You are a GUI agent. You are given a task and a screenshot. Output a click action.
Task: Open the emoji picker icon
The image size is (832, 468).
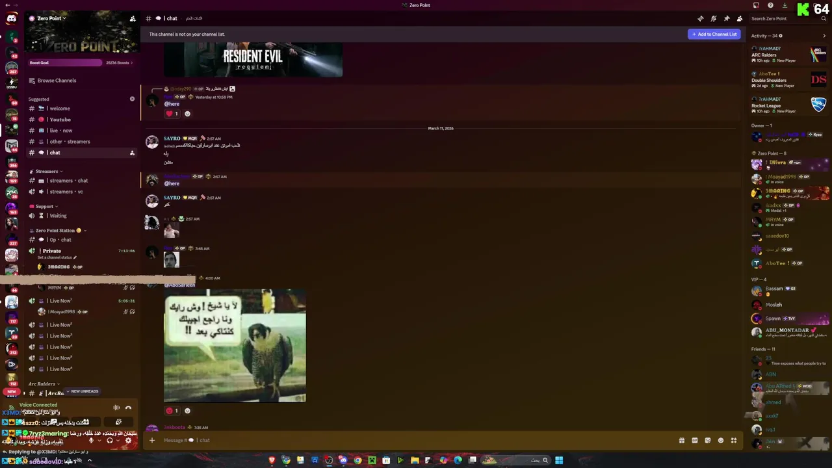click(720, 440)
